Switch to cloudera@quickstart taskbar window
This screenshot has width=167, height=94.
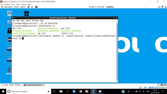click(34, 85)
